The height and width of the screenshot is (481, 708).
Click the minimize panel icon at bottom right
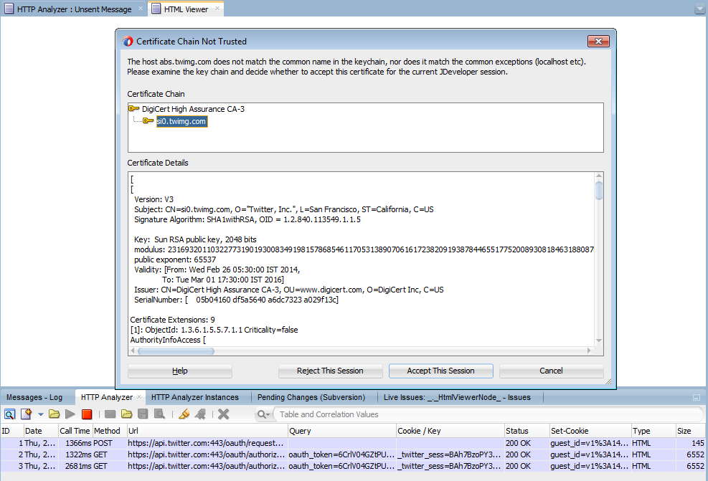tap(697, 398)
